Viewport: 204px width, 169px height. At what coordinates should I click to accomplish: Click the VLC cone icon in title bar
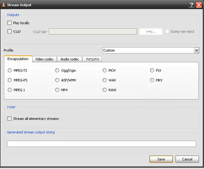pos(4,5)
